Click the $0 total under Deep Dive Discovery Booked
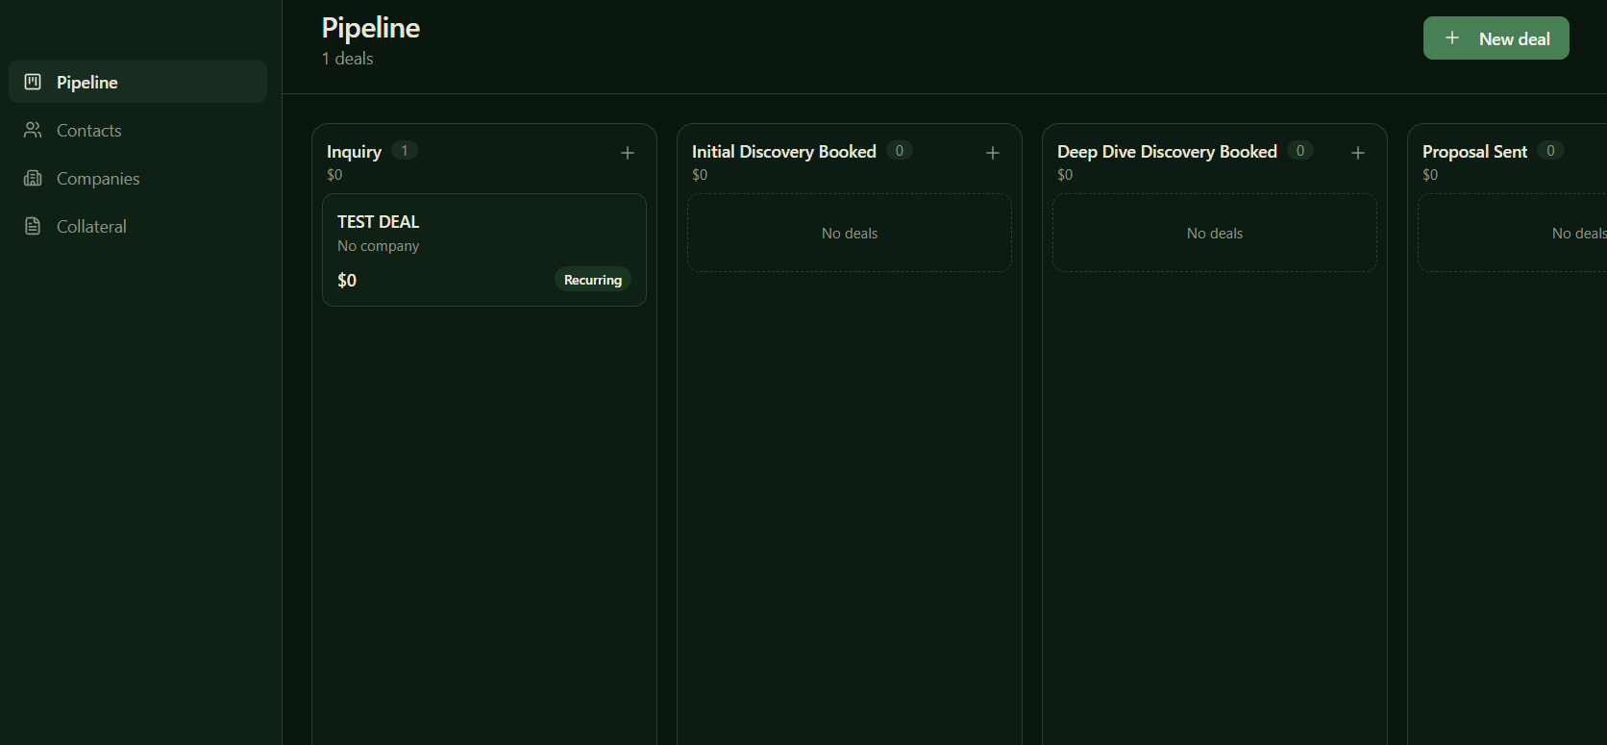The height and width of the screenshot is (745, 1607). (1065, 175)
